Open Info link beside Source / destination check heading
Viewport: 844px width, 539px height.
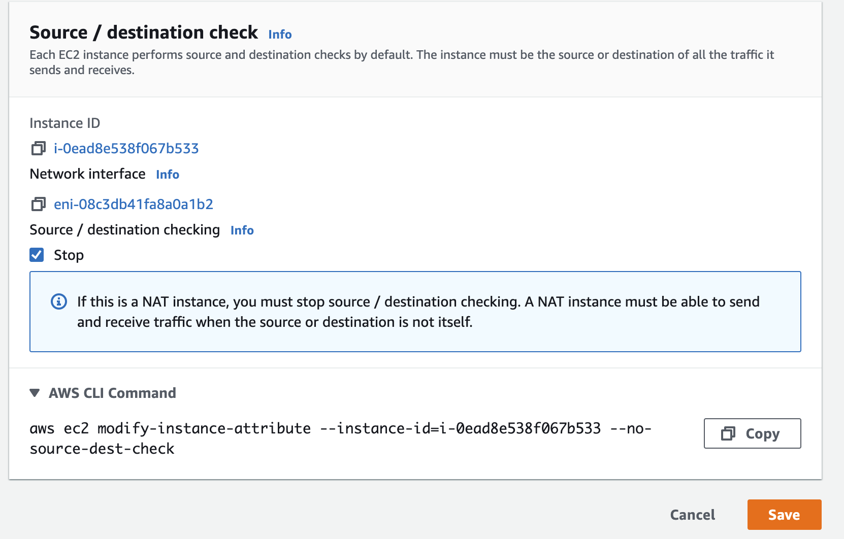280,34
